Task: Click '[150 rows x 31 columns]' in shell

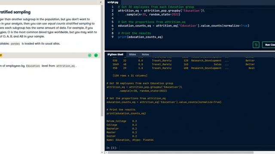Action: click(130, 76)
